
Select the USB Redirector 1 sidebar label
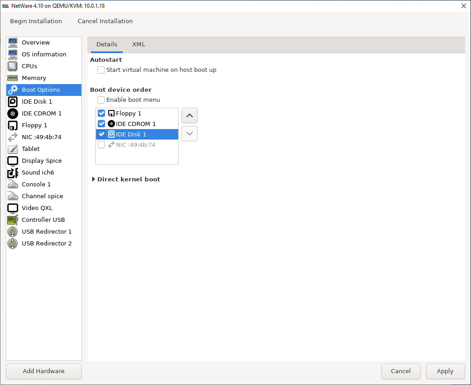(x=47, y=231)
